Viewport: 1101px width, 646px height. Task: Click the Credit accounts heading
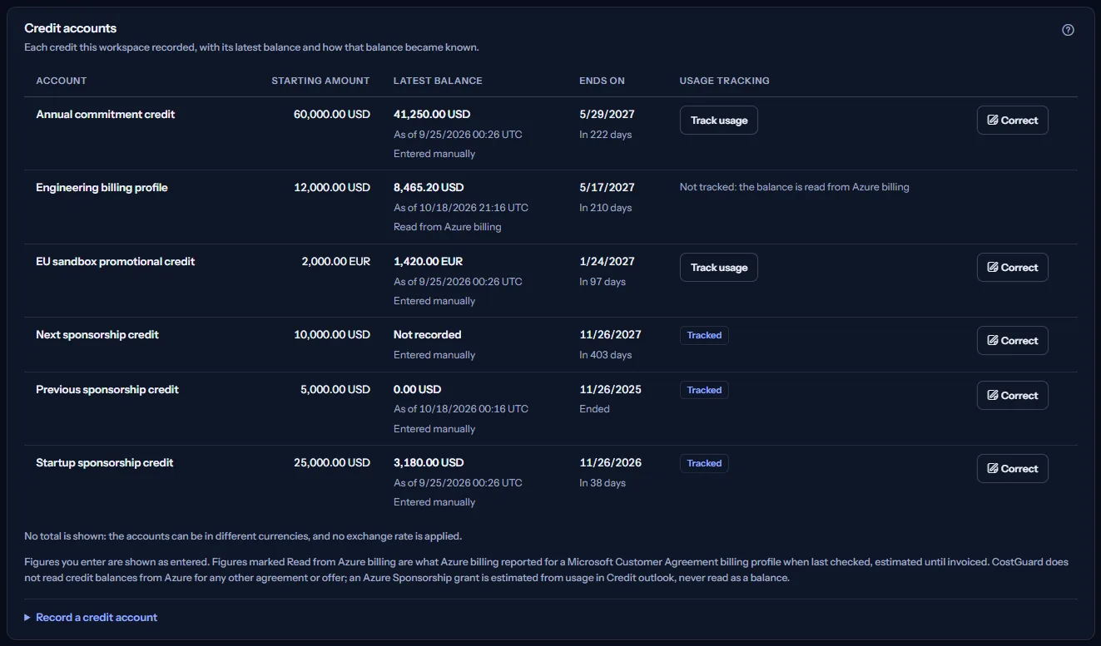click(71, 29)
